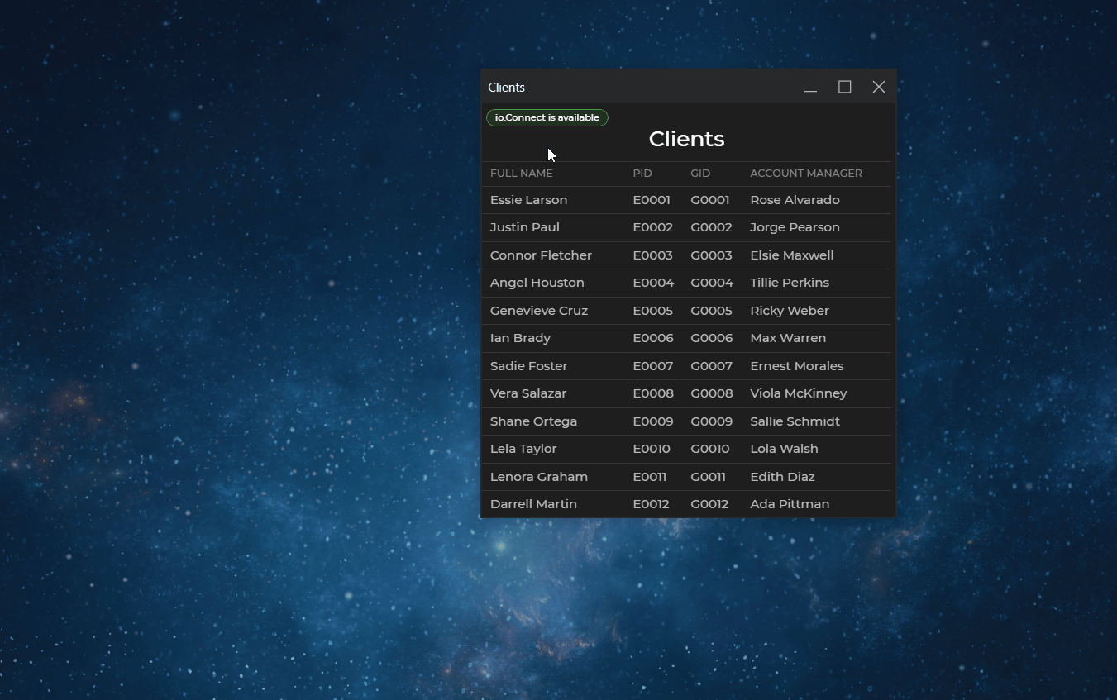Select the Vera Salazar row

(x=527, y=393)
